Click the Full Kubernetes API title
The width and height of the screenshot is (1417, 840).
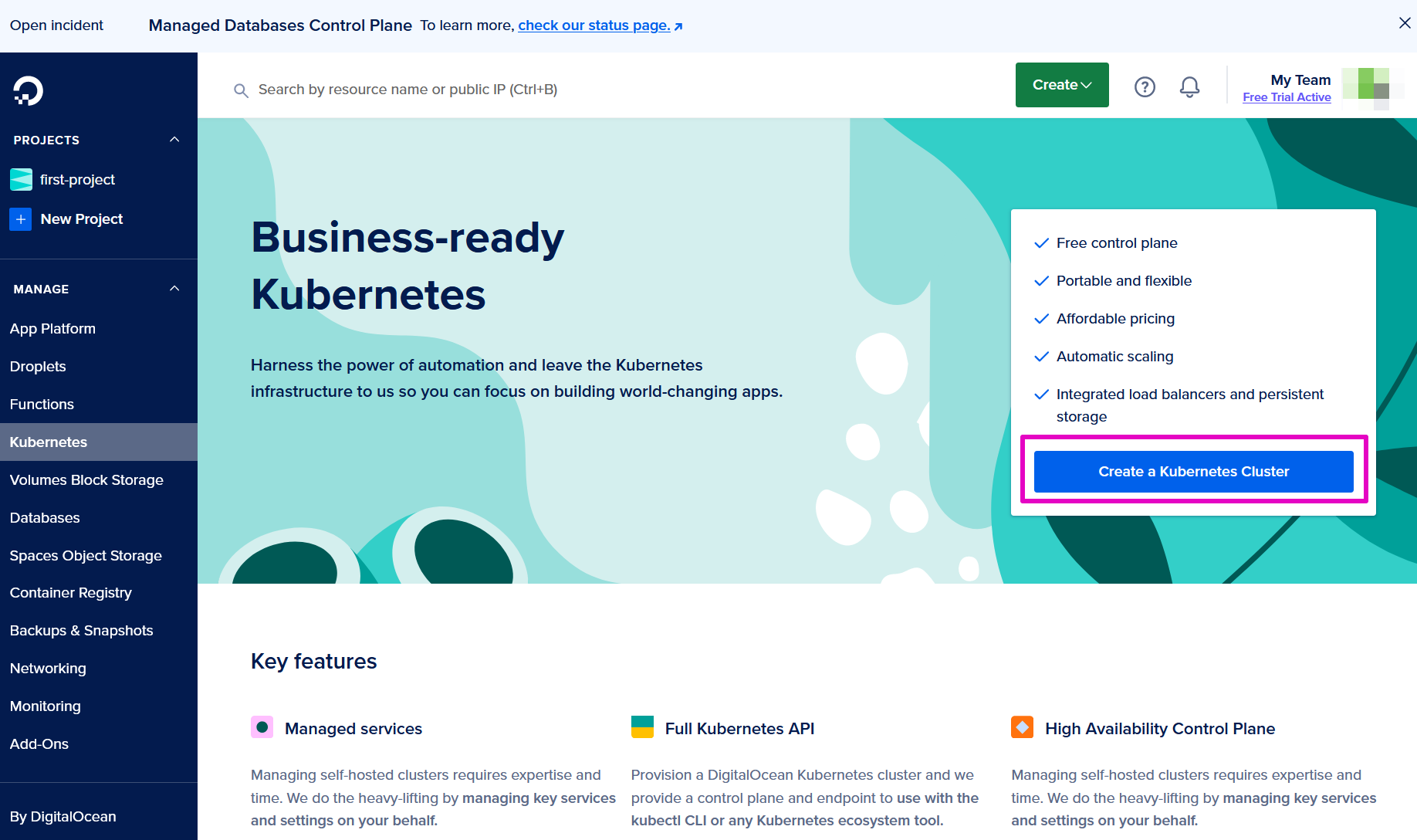[739, 729]
